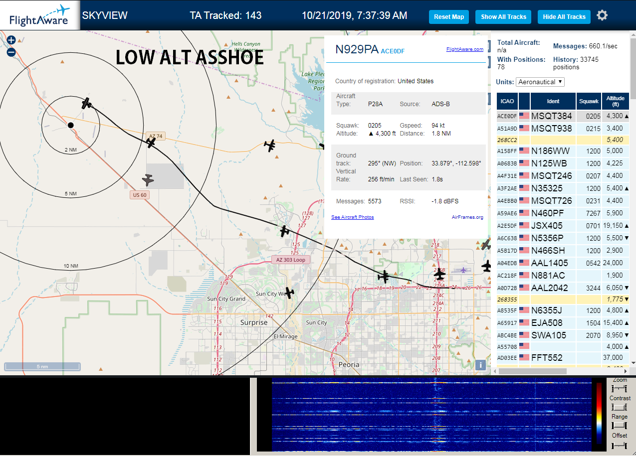Select the N125WB row
Image resolution: width=636 pixels, height=456 pixels.
tap(563, 163)
